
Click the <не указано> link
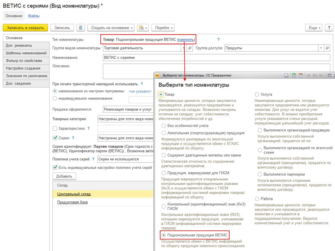tap(140, 91)
